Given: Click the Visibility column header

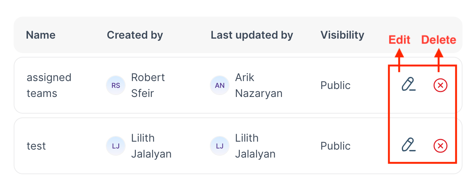Looking at the screenshot, I should click(x=342, y=35).
